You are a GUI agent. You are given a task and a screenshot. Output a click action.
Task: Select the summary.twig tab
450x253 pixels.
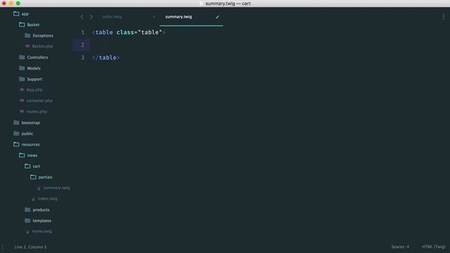[179, 17]
